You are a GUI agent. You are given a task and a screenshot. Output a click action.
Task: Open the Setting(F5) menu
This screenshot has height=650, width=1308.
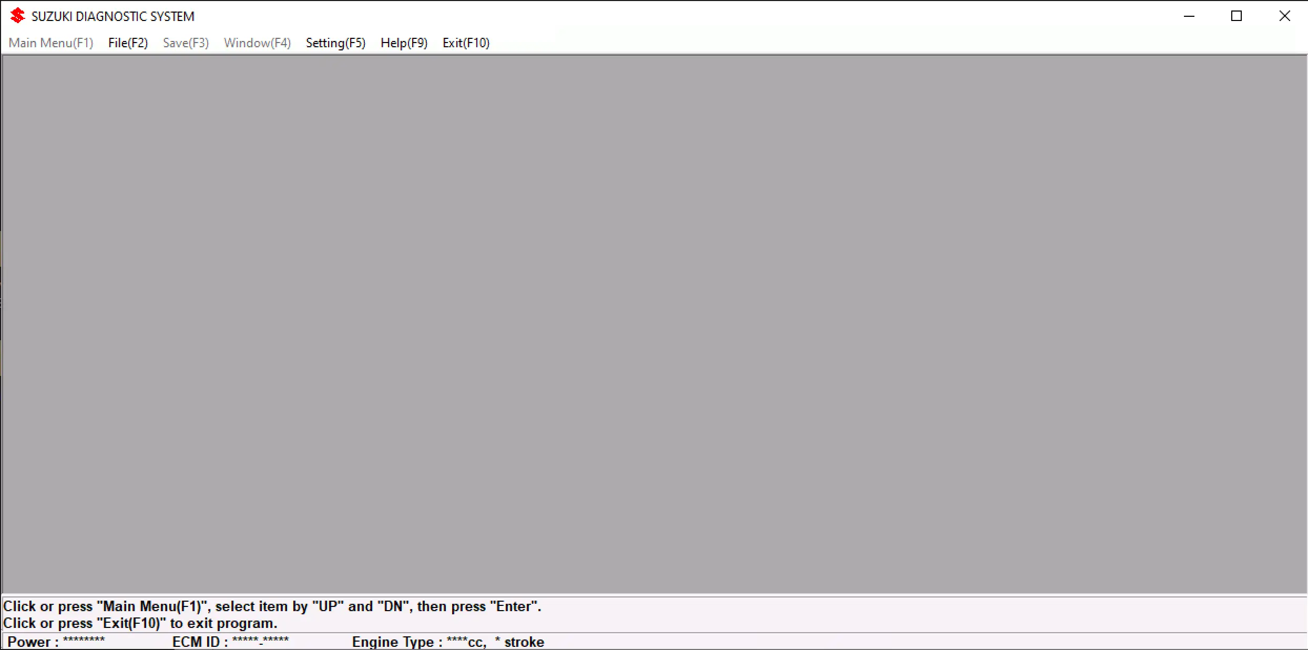(335, 43)
